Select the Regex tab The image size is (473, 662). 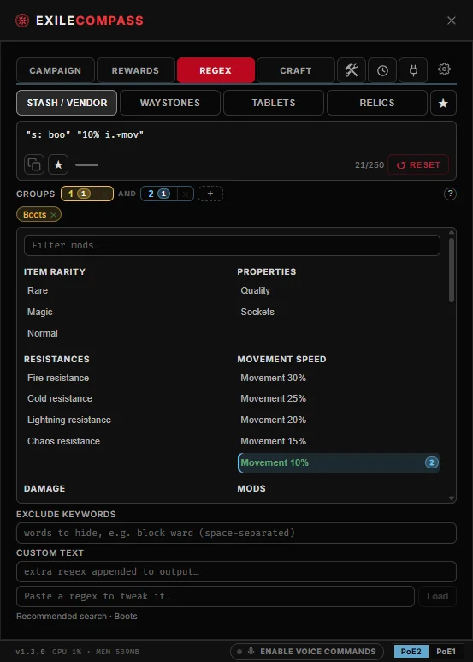click(216, 70)
